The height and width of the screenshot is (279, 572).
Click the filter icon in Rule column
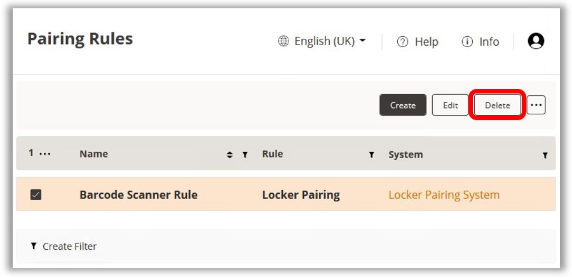click(x=371, y=154)
